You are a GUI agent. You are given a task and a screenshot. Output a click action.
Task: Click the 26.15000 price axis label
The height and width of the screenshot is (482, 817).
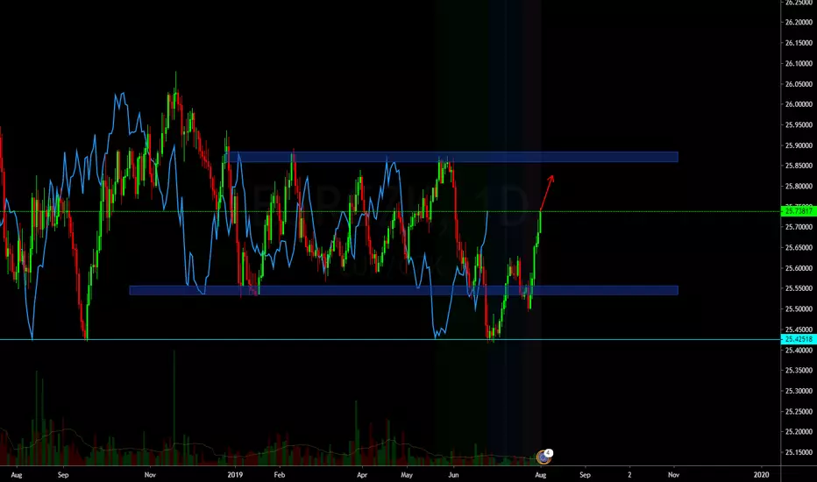point(799,43)
